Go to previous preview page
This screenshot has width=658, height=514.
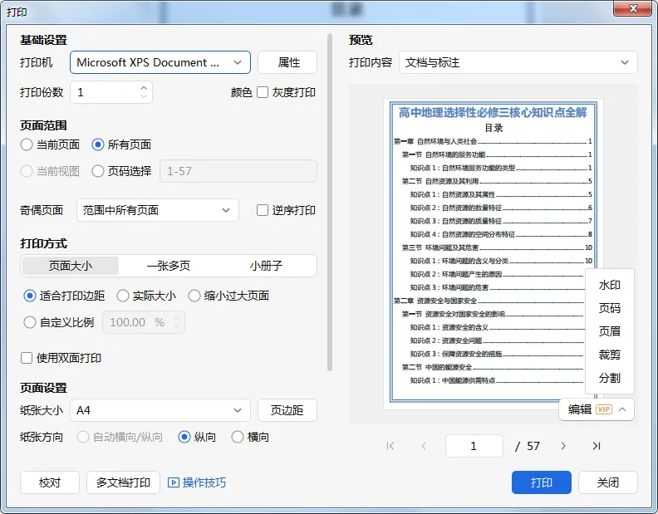(424, 446)
